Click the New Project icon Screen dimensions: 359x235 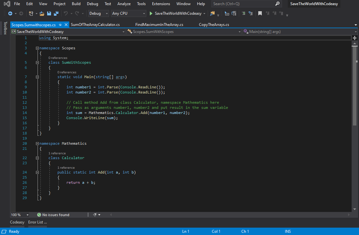[x=31, y=13]
